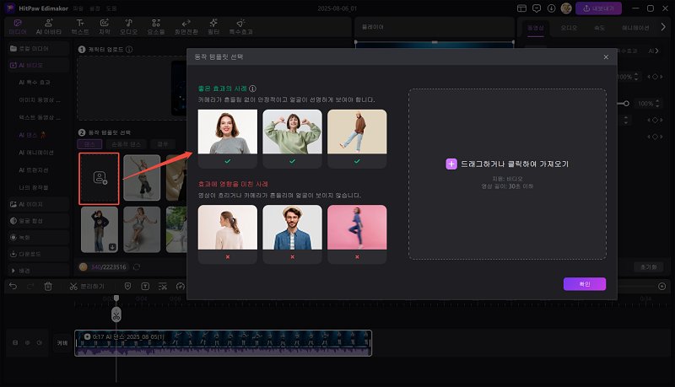675x387 pixels.
Task: Click the scissors handle on the playhead
Action: click(116, 314)
